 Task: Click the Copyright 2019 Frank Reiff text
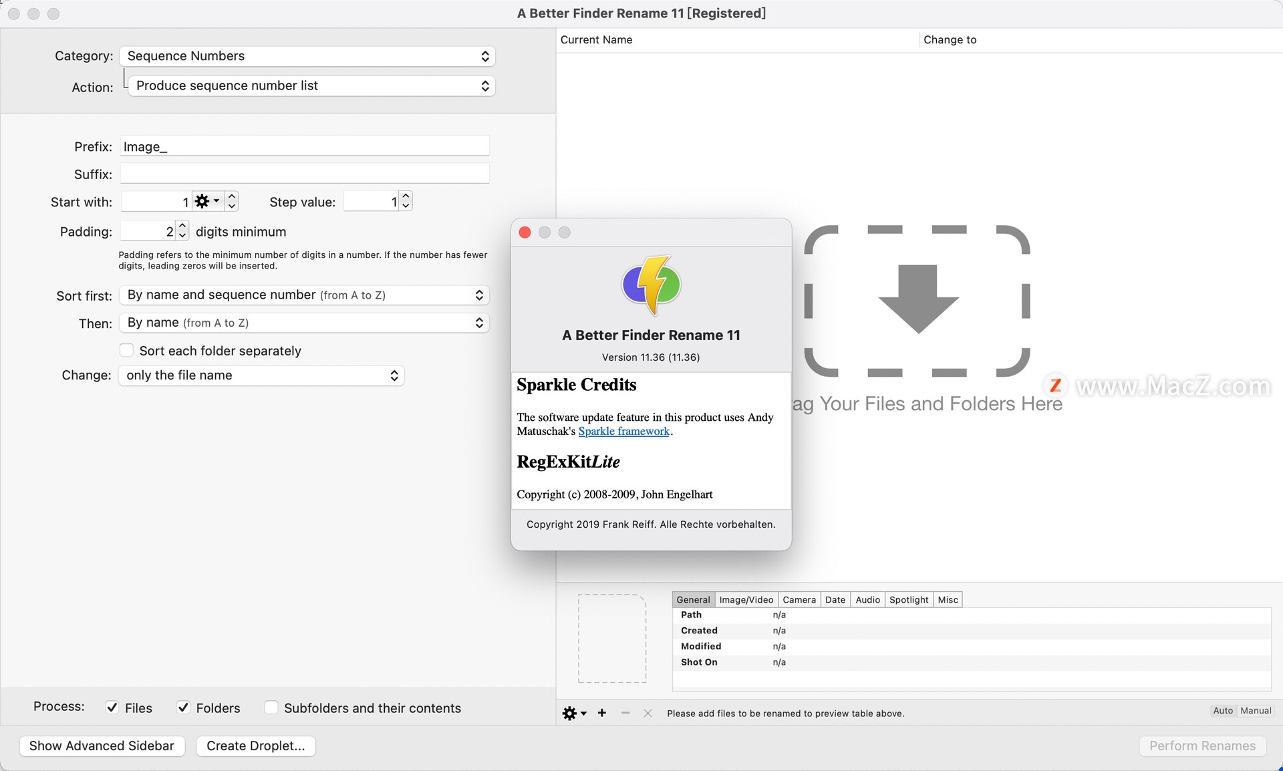coord(651,524)
